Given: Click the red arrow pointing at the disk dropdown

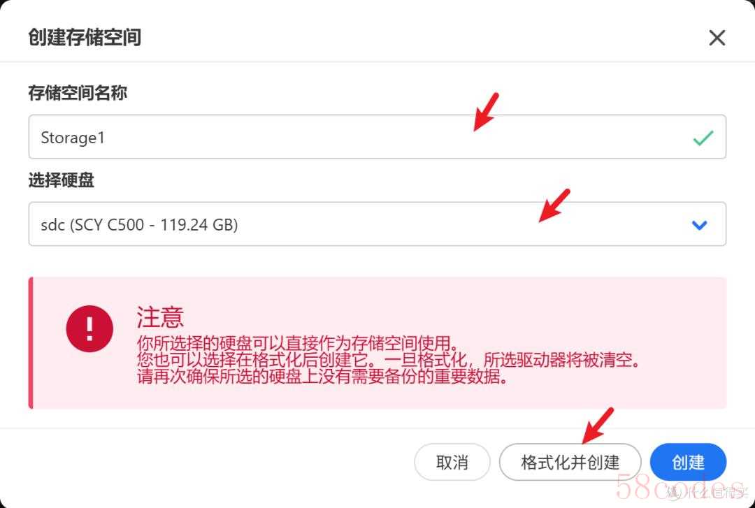Looking at the screenshot, I should point(554,205).
